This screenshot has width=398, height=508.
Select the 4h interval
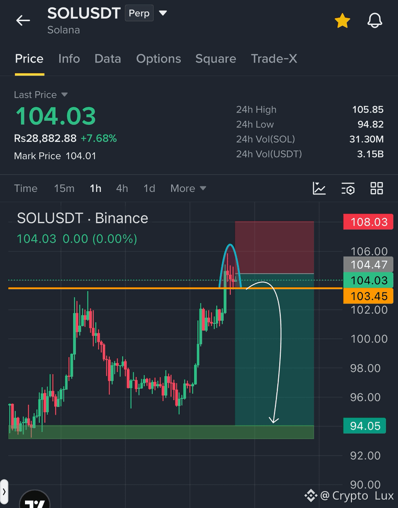click(122, 188)
